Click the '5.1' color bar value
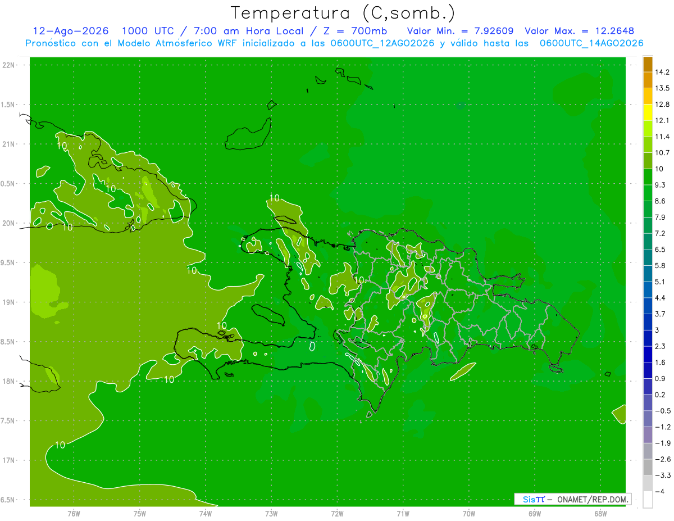This screenshot has width=674, height=521. click(x=661, y=282)
